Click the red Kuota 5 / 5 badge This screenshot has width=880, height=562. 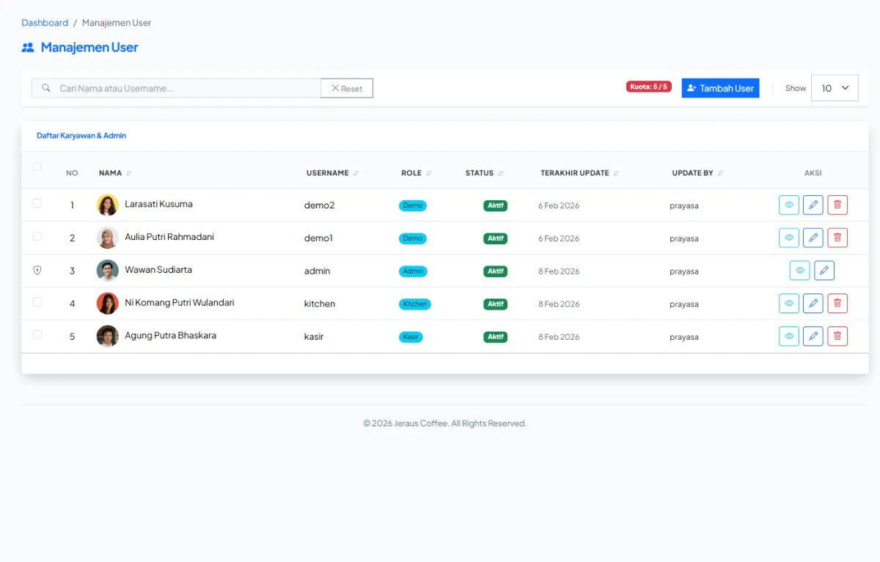tap(648, 87)
